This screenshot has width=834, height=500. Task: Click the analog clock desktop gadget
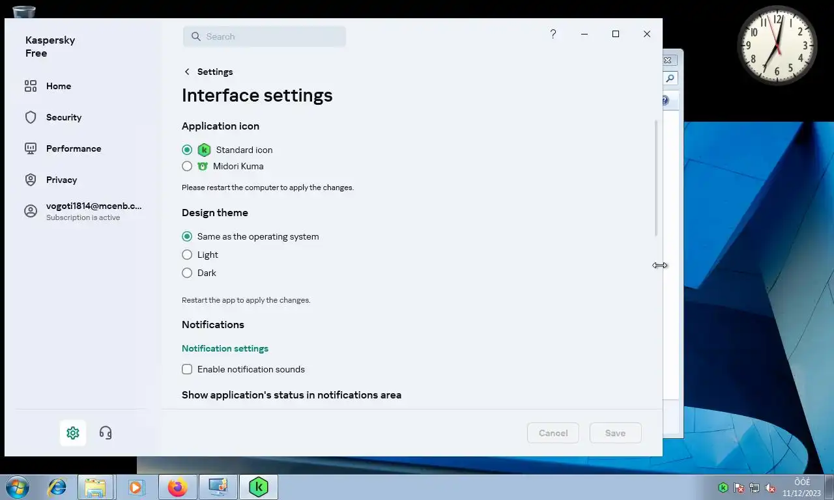tap(777, 45)
